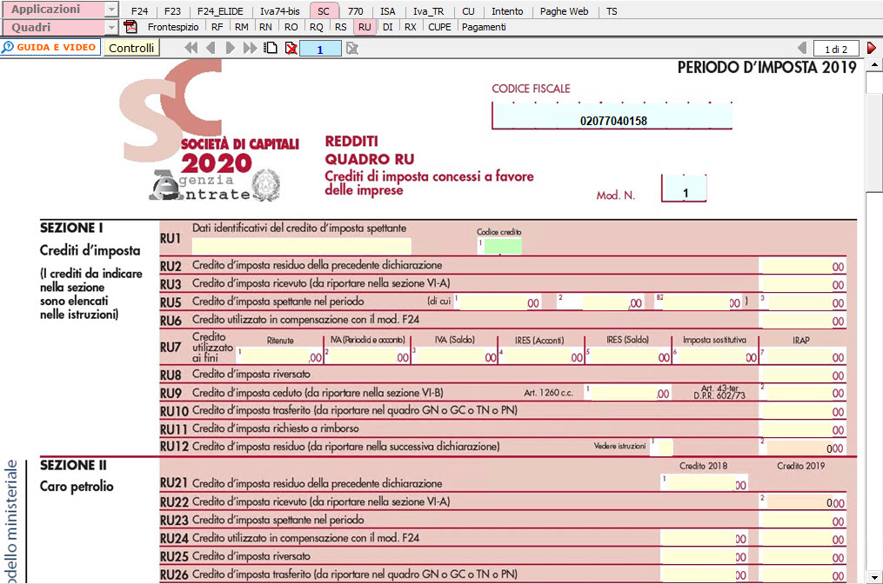Open quadro RN
This screenshot has width=883, height=584.
[x=266, y=27]
